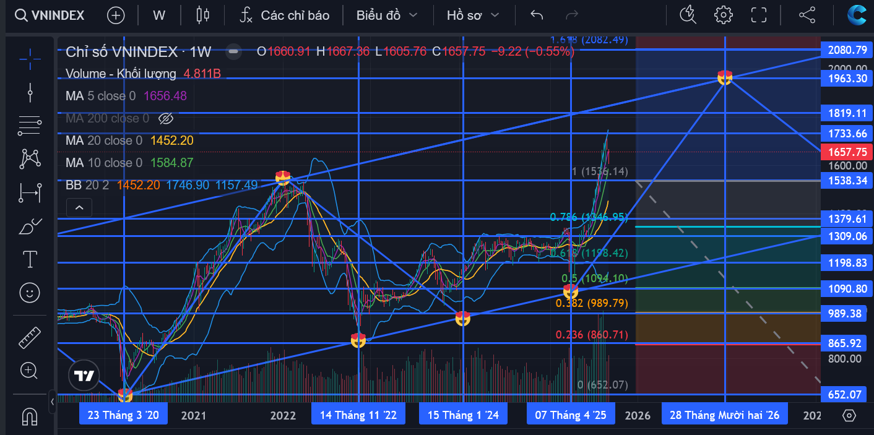This screenshot has height=435, width=874.
Task: Open chart settings gear in top toolbar
Action: (x=723, y=15)
